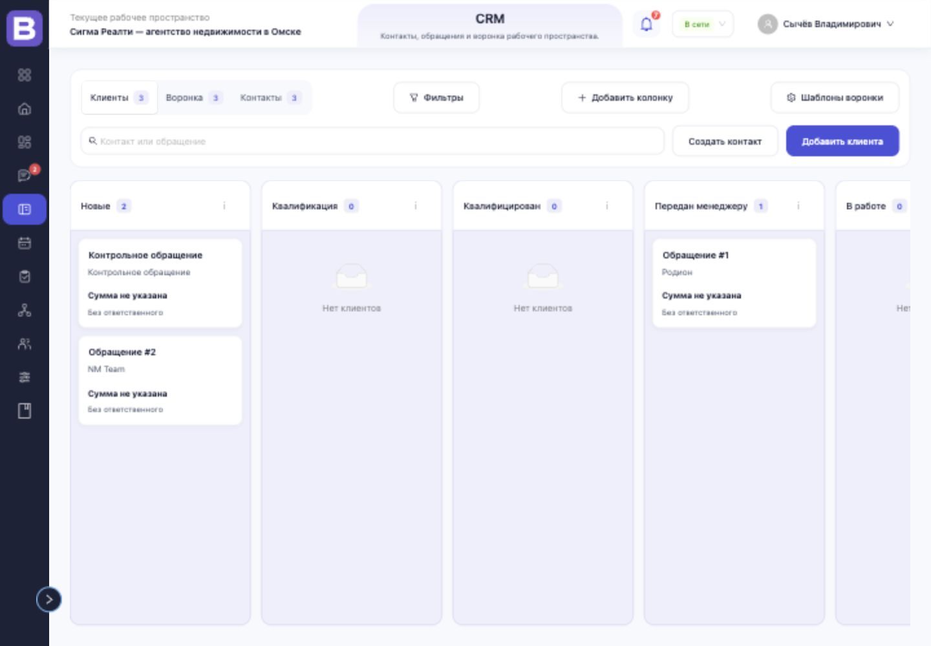Open the users icon in sidebar

[25, 344]
